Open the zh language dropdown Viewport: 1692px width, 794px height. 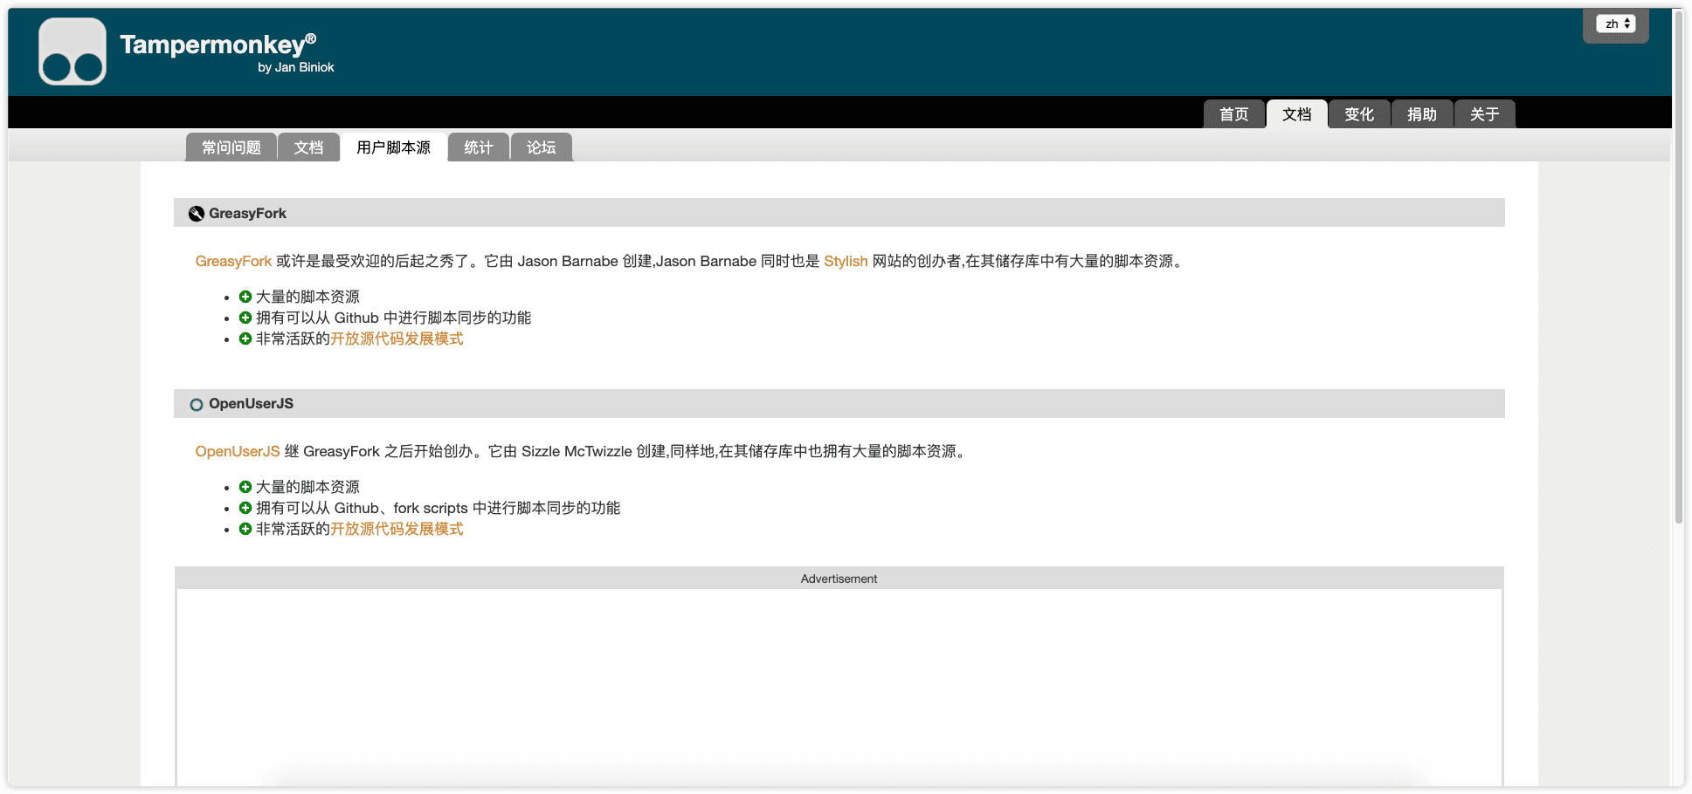(1615, 24)
